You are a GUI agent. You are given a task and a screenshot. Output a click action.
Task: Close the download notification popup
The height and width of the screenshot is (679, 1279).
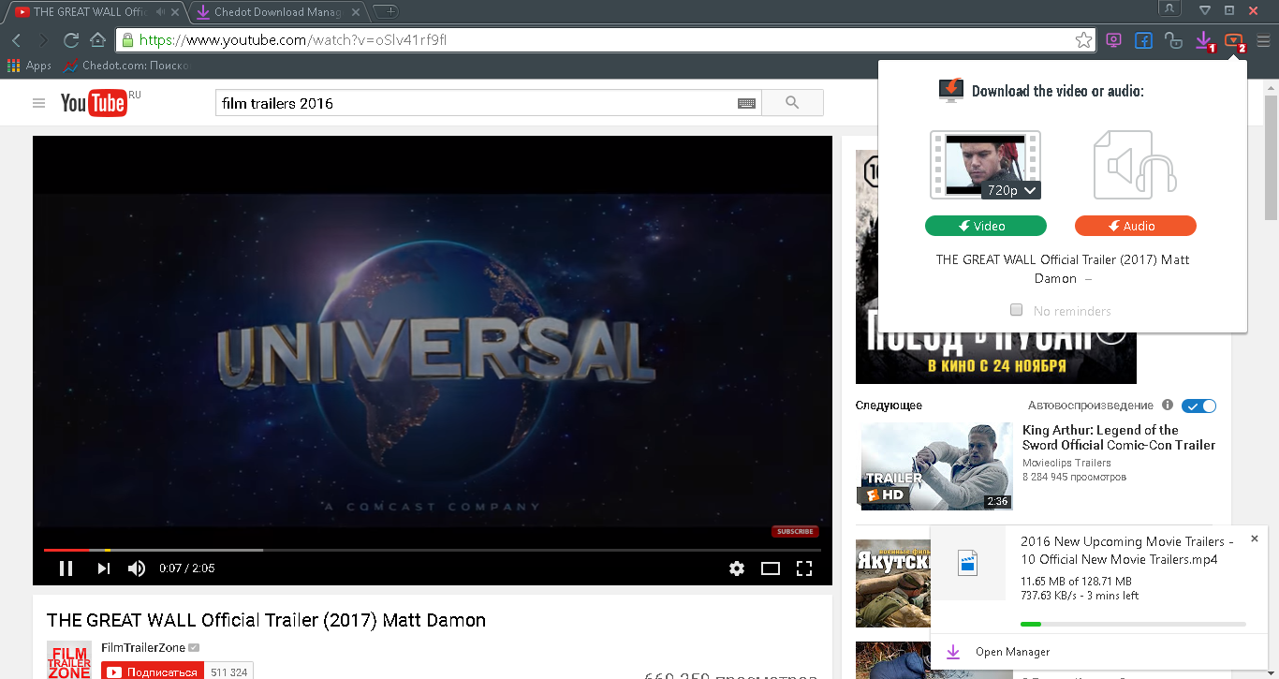1255,539
